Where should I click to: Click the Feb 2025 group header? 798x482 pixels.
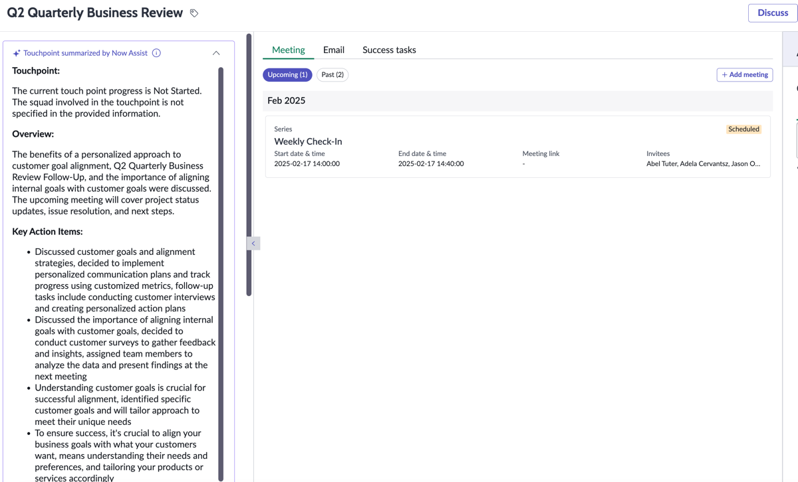tap(517, 101)
